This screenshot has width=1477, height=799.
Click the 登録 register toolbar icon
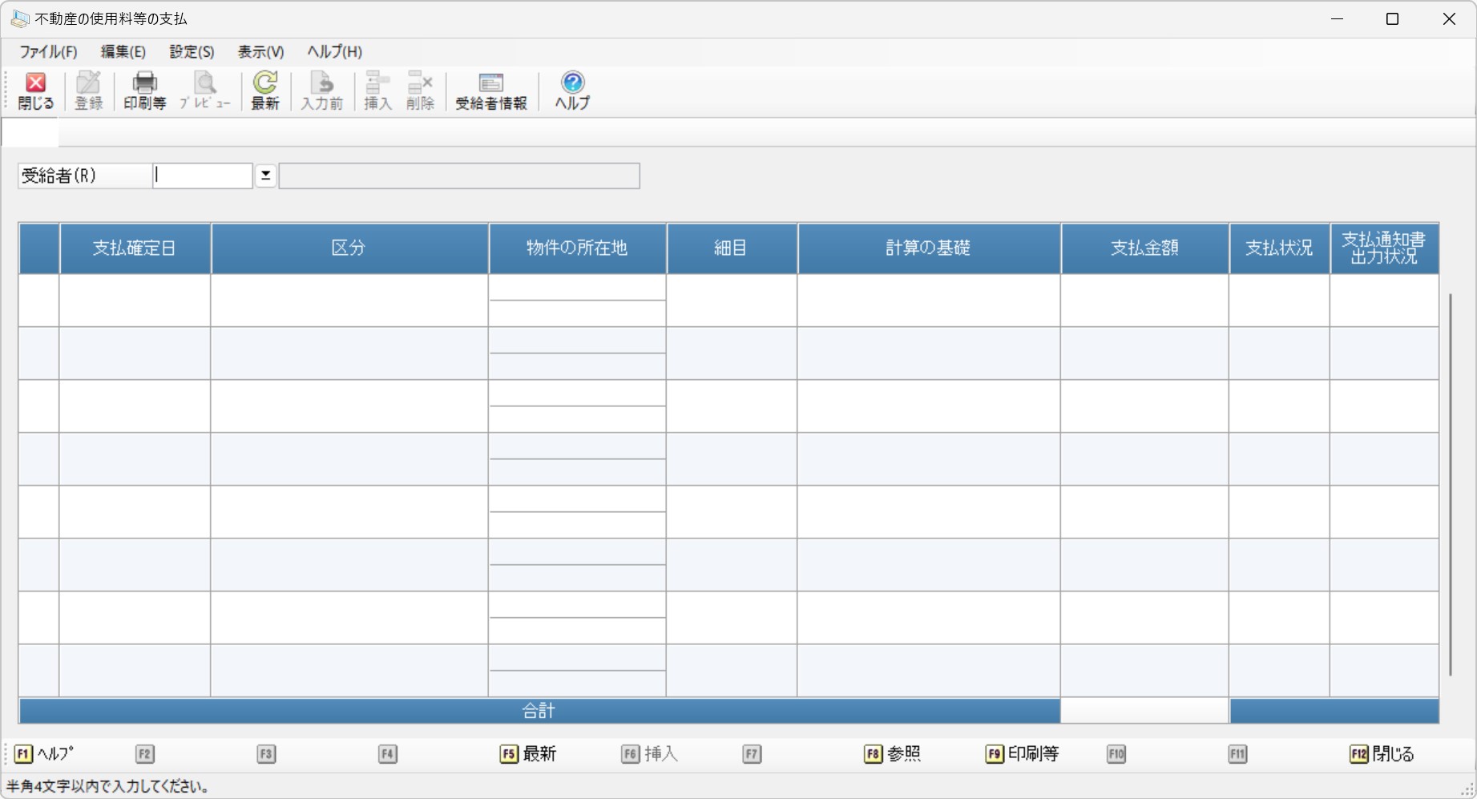(x=88, y=91)
